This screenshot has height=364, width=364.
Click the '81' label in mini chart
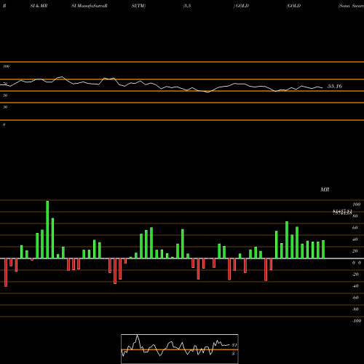[x=234, y=345]
